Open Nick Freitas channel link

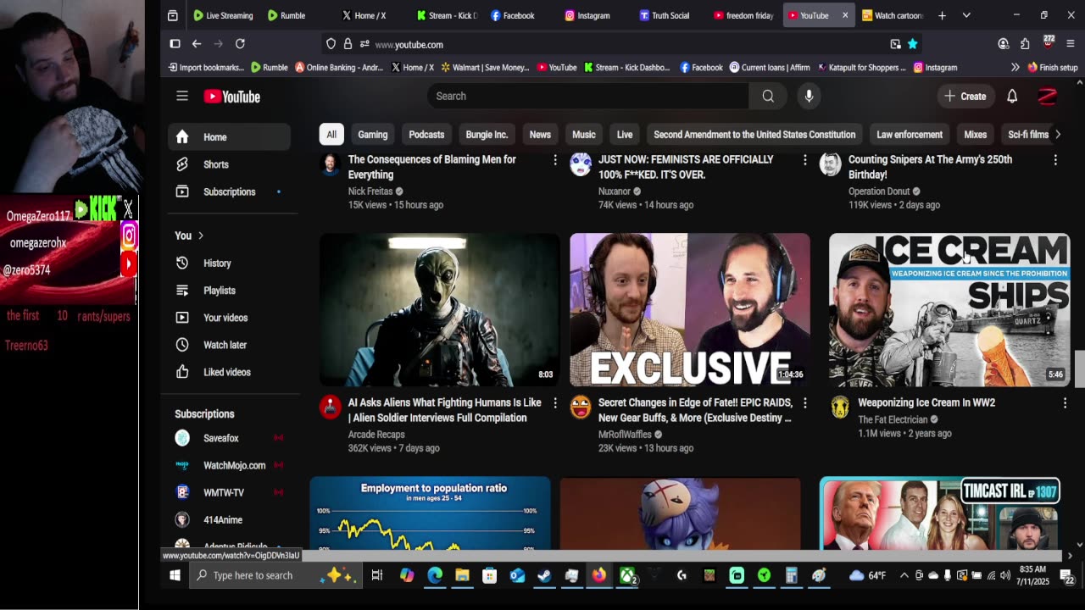(x=370, y=191)
